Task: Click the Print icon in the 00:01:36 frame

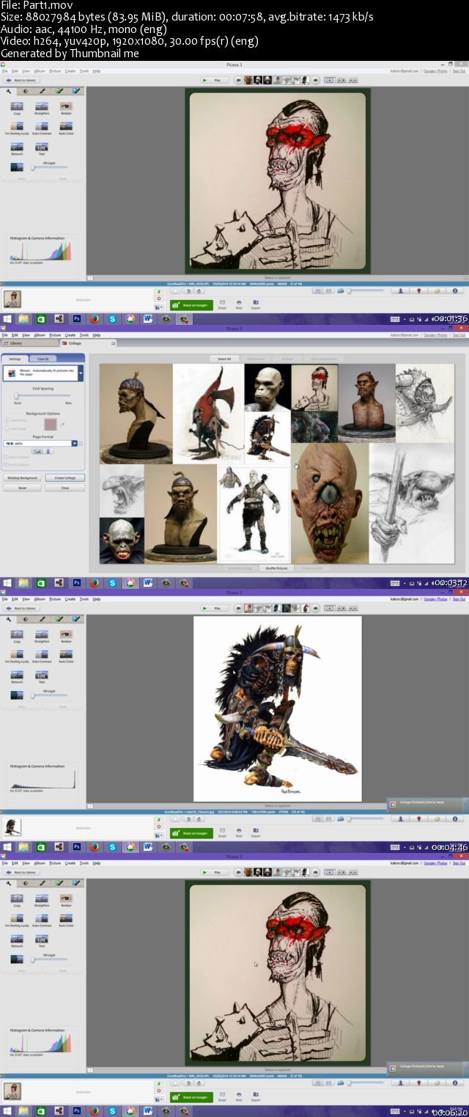Action: pos(239,304)
